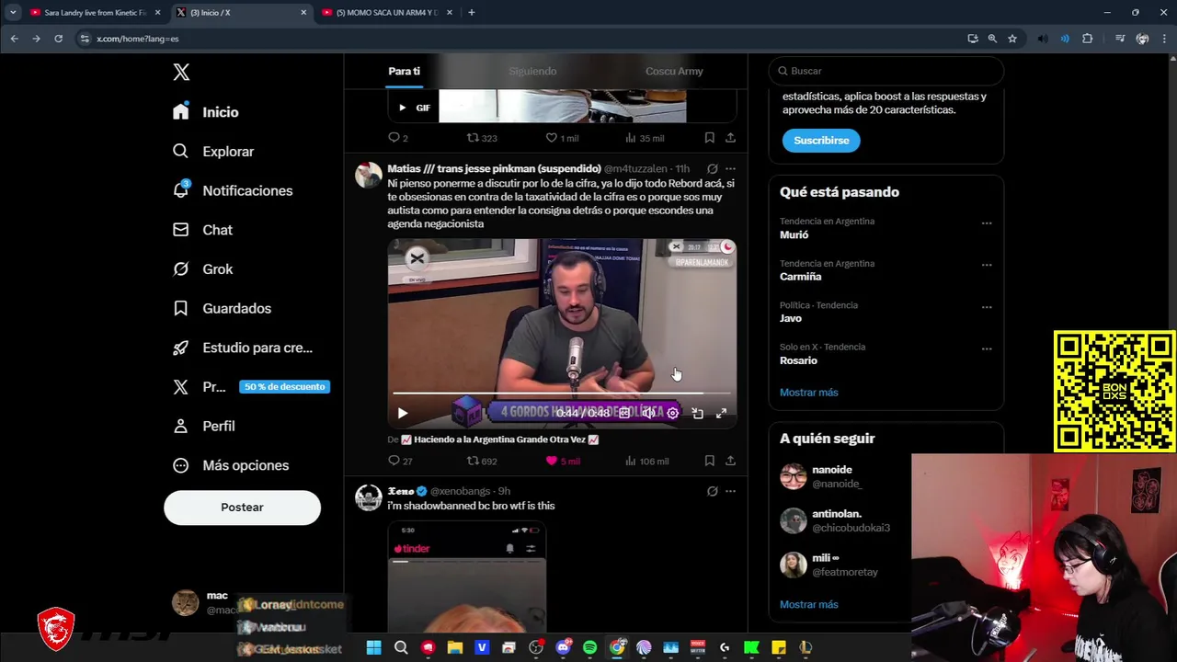The width and height of the screenshot is (1177, 662).
Task: View analytics showing 106 mil views
Action: pos(647,462)
